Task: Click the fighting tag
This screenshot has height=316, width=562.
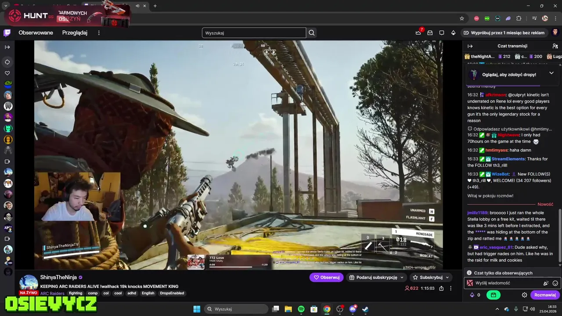Action: (76, 293)
